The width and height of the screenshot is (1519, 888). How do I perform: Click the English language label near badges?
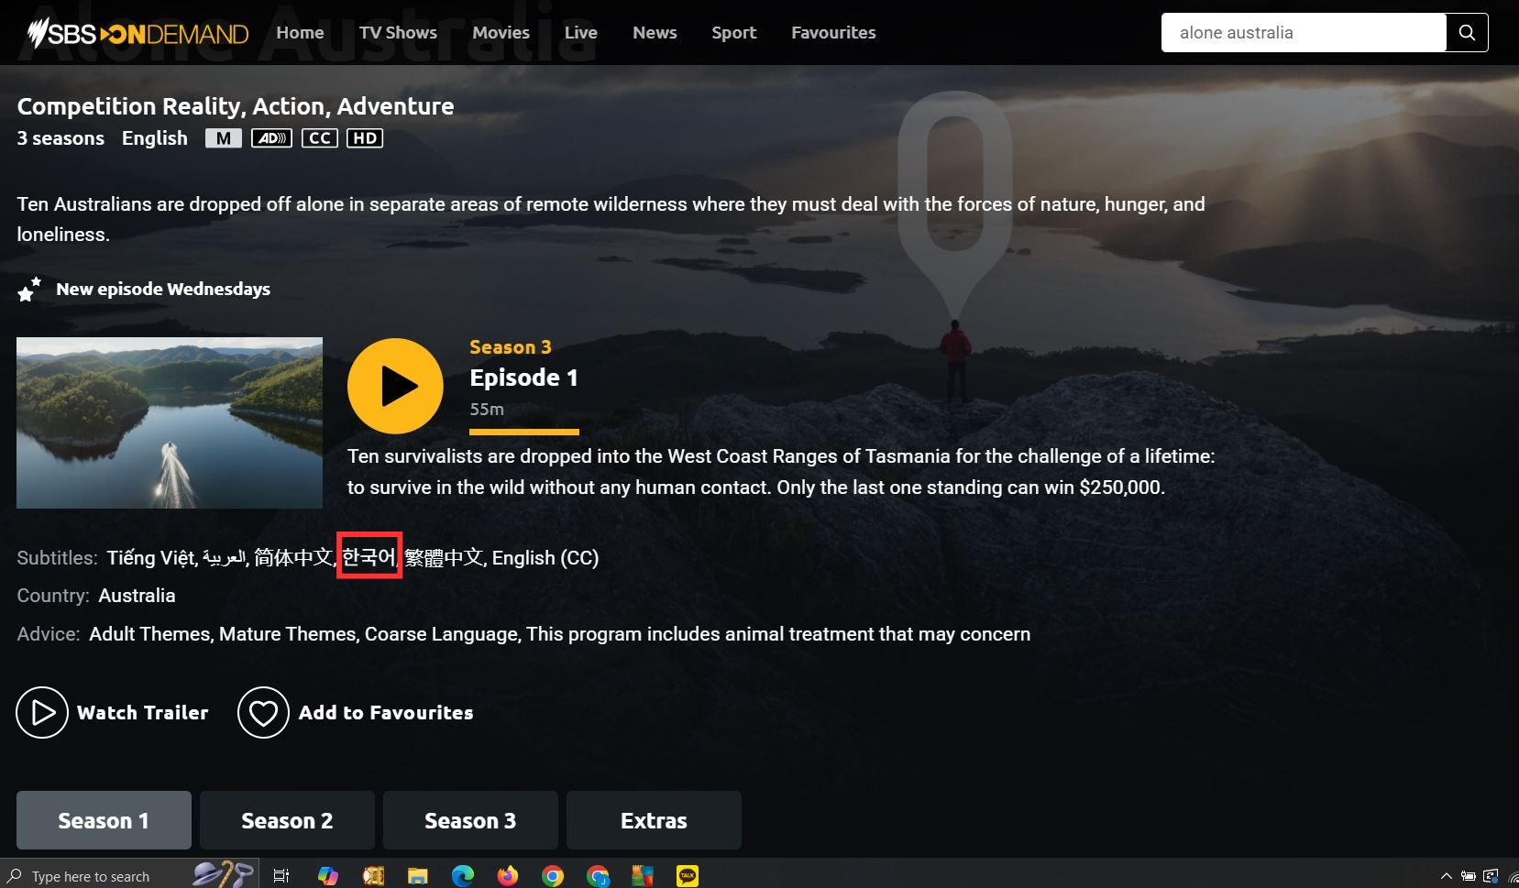pos(155,138)
